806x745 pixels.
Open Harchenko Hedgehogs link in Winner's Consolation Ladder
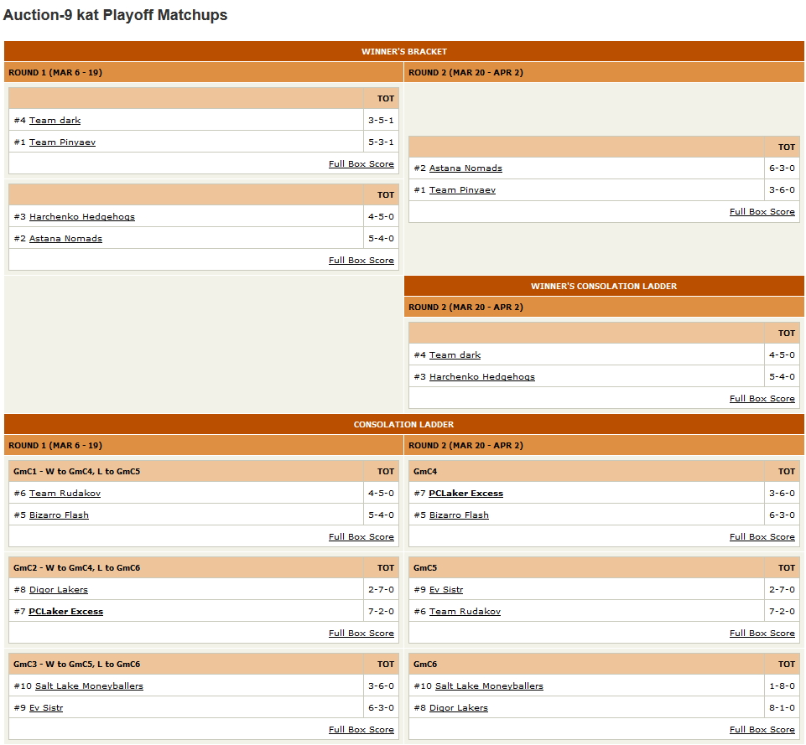[482, 377]
